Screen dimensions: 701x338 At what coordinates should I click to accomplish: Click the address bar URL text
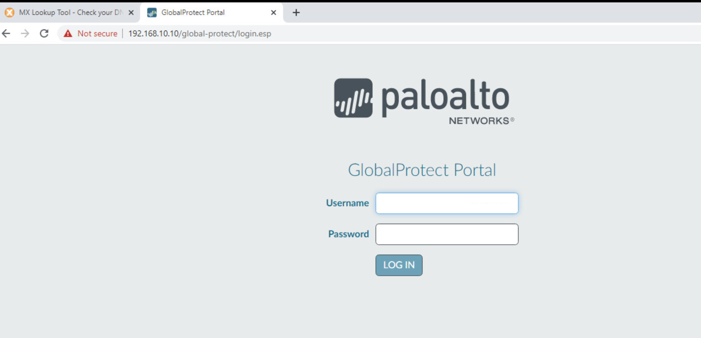coord(199,33)
